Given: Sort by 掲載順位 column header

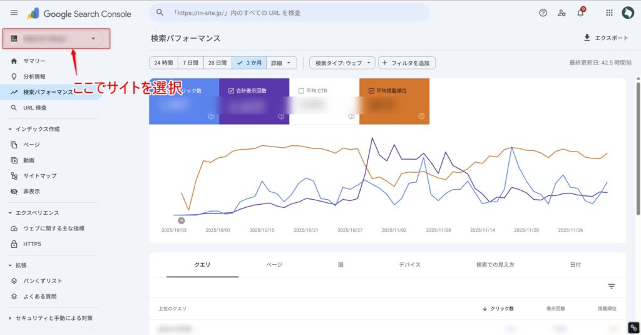Looking at the screenshot, I should click(x=607, y=309).
